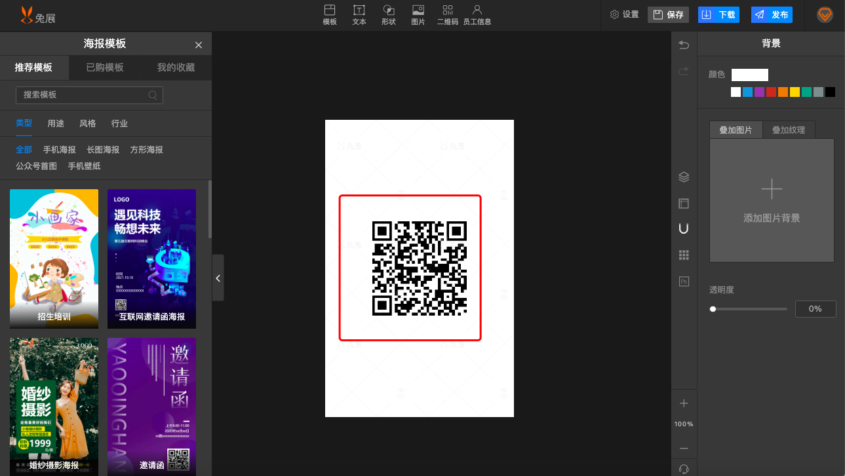The height and width of the screenshot is (476, 845).
Task: Filter by 手机壁纸
Action: (85, 166)
